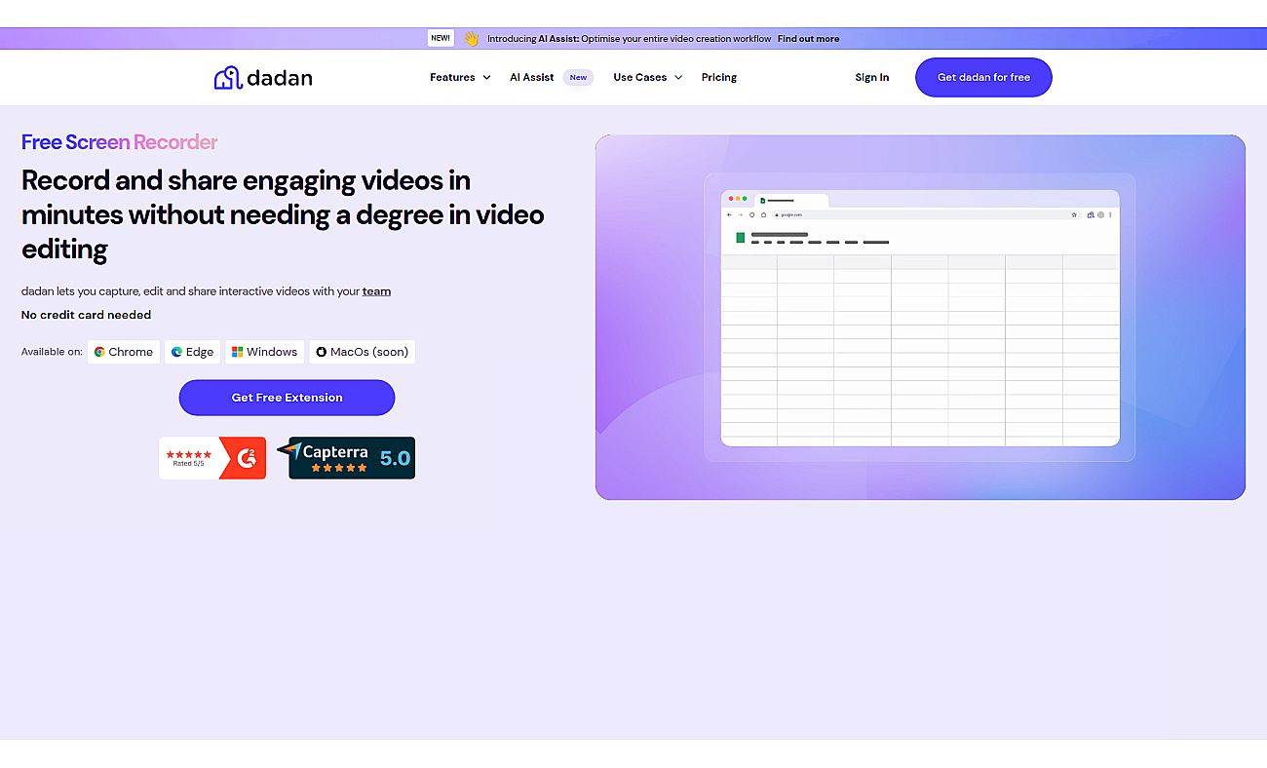Viewport: 1267px width, 768px height.
Task: Click the spreadsheet demo preview image
Action: coord(920,318)
